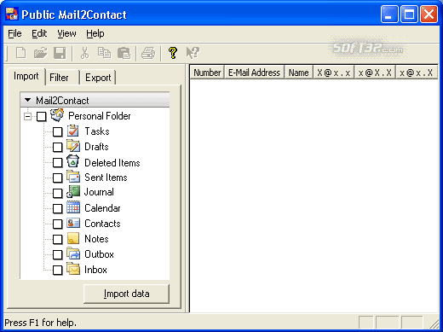443x332 pixels.
Task: Click the Copy toolbar icon
Action: pos(104,53)
